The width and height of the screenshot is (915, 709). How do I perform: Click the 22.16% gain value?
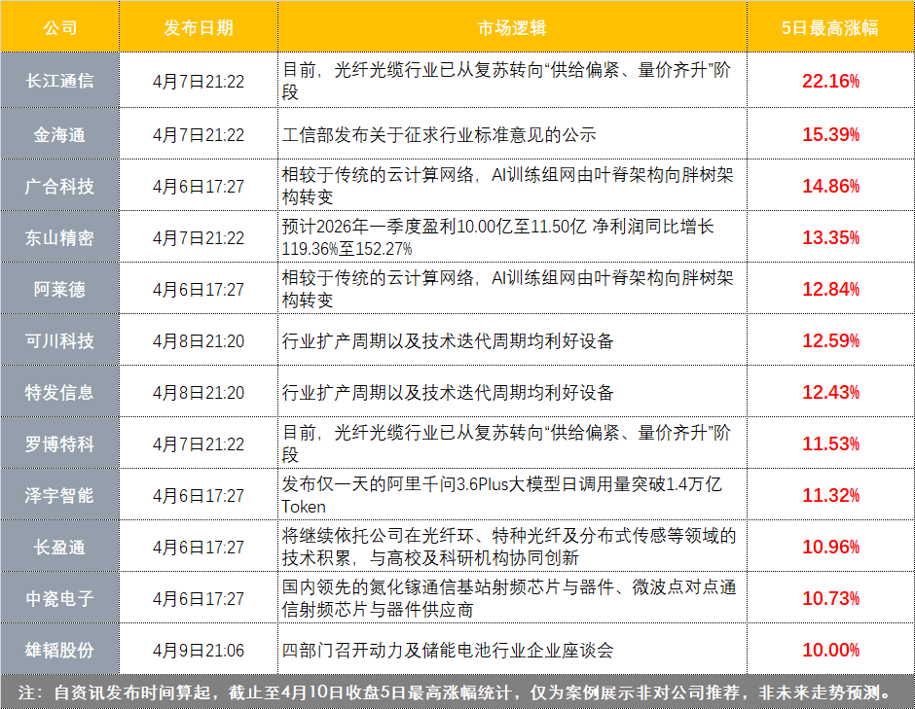829,82
